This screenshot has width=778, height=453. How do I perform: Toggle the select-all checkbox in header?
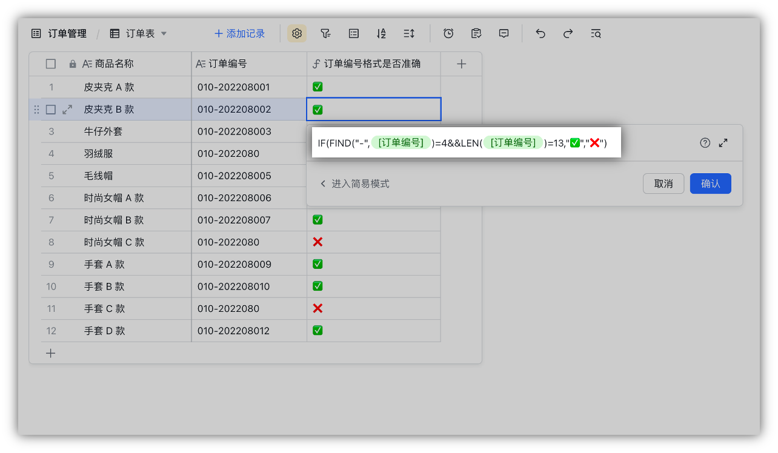point(51,64)
